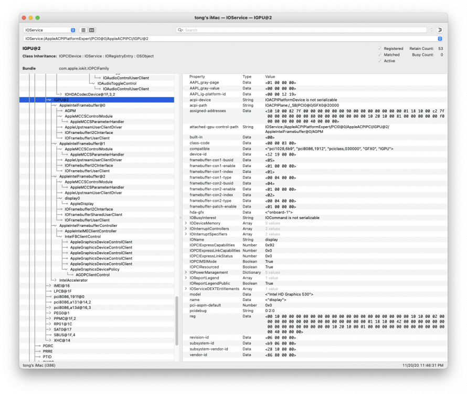Select the device-id property row
This screenshot has width=467, height=394.
315,154
